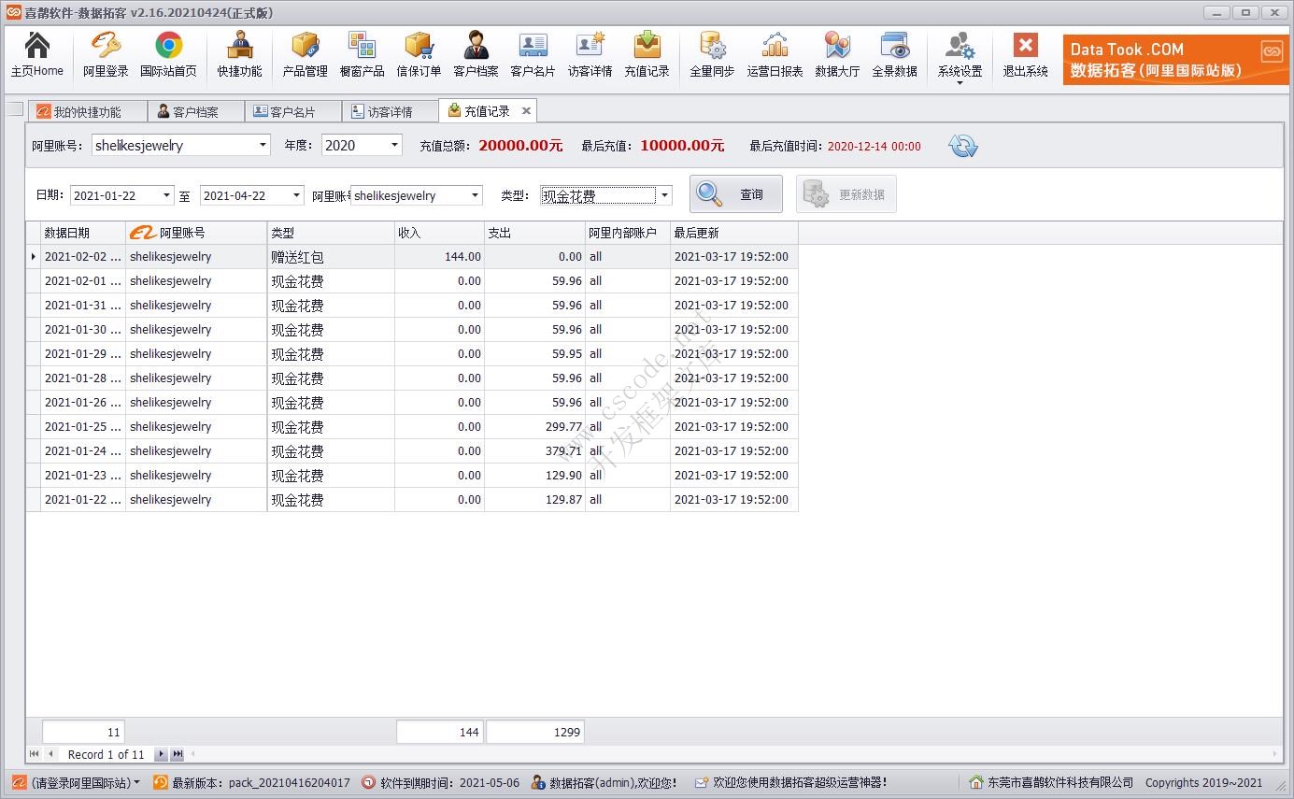This screenshot has width=1294, height=799.
Task: Open 请登录阿里国际站 status dropdown
Action: [x=76, y=782]
